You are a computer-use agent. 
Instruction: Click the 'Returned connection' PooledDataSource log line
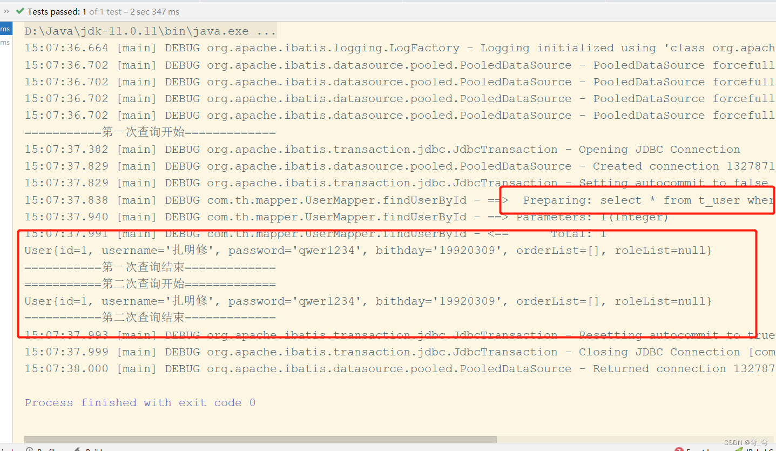400,369
